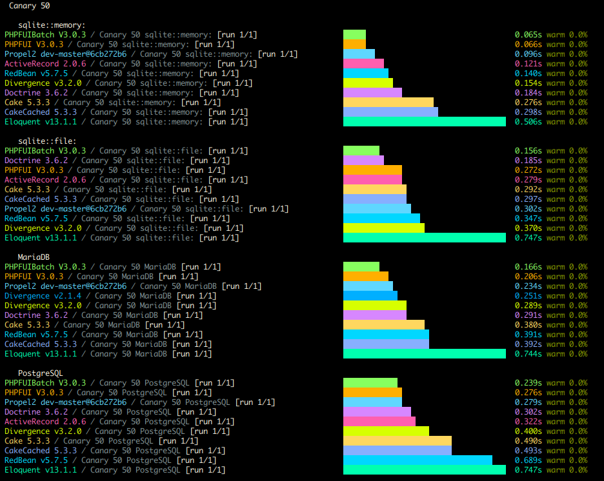Viewport: 604px width, 481px height.
Task: Click the orange PHPFUI bar under sqlite::file
Action: [372, 170]
